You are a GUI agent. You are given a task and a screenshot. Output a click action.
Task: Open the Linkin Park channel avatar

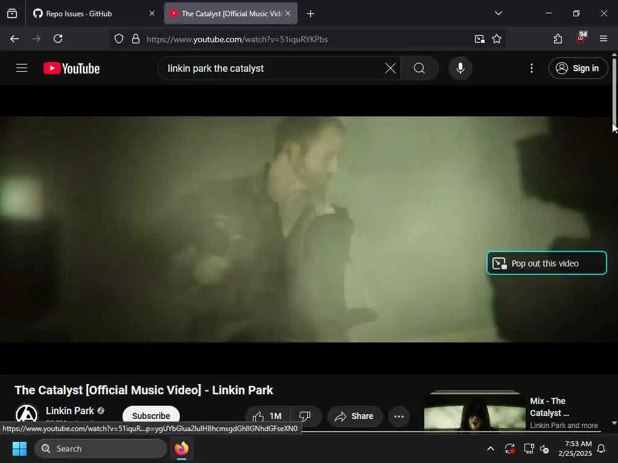pyautogui.click(x=27, y=414)
